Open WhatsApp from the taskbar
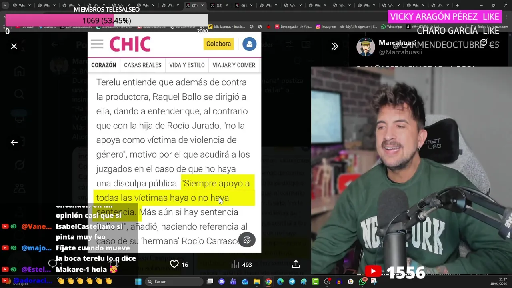The image size is (512, 288). pos(362,282)
